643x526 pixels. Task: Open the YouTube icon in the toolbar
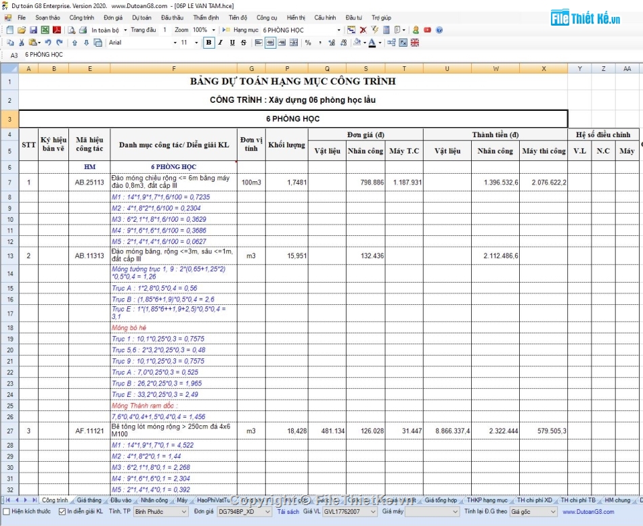(x=427, y=30)
